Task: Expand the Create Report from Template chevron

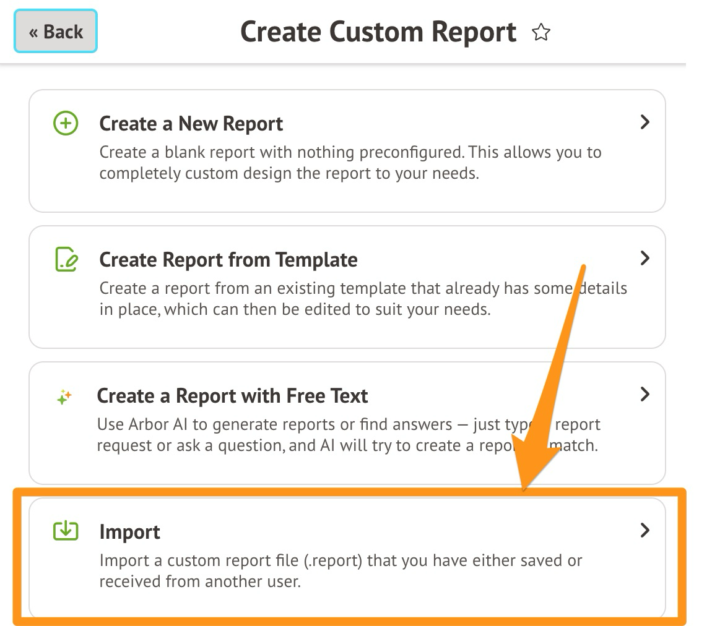Action: point(645,258)
